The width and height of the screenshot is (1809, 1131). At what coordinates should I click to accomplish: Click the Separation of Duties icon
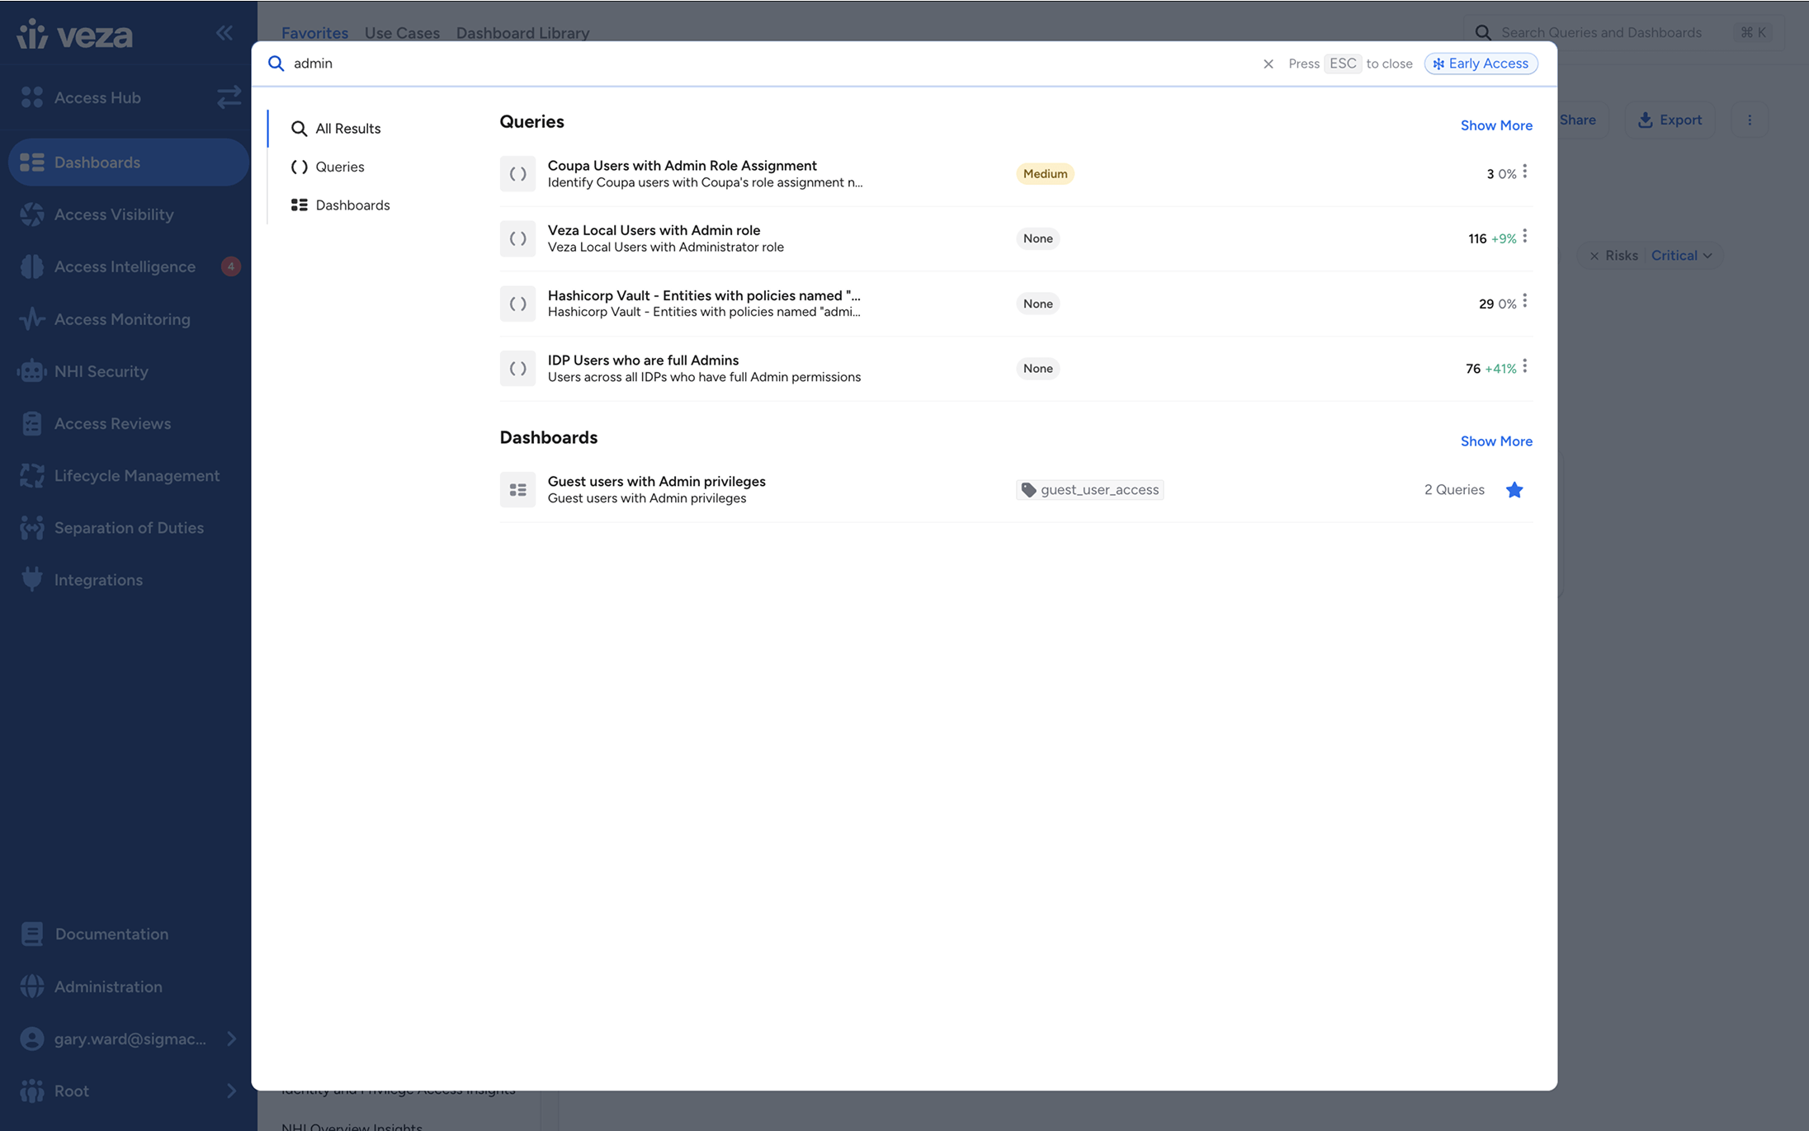pos(31,528)
